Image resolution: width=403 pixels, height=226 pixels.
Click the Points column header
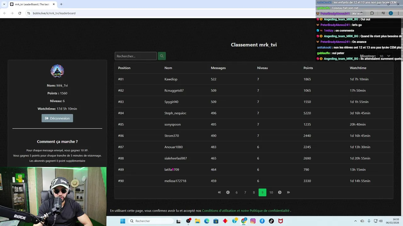pyautogui.click(x=308, y=68)
